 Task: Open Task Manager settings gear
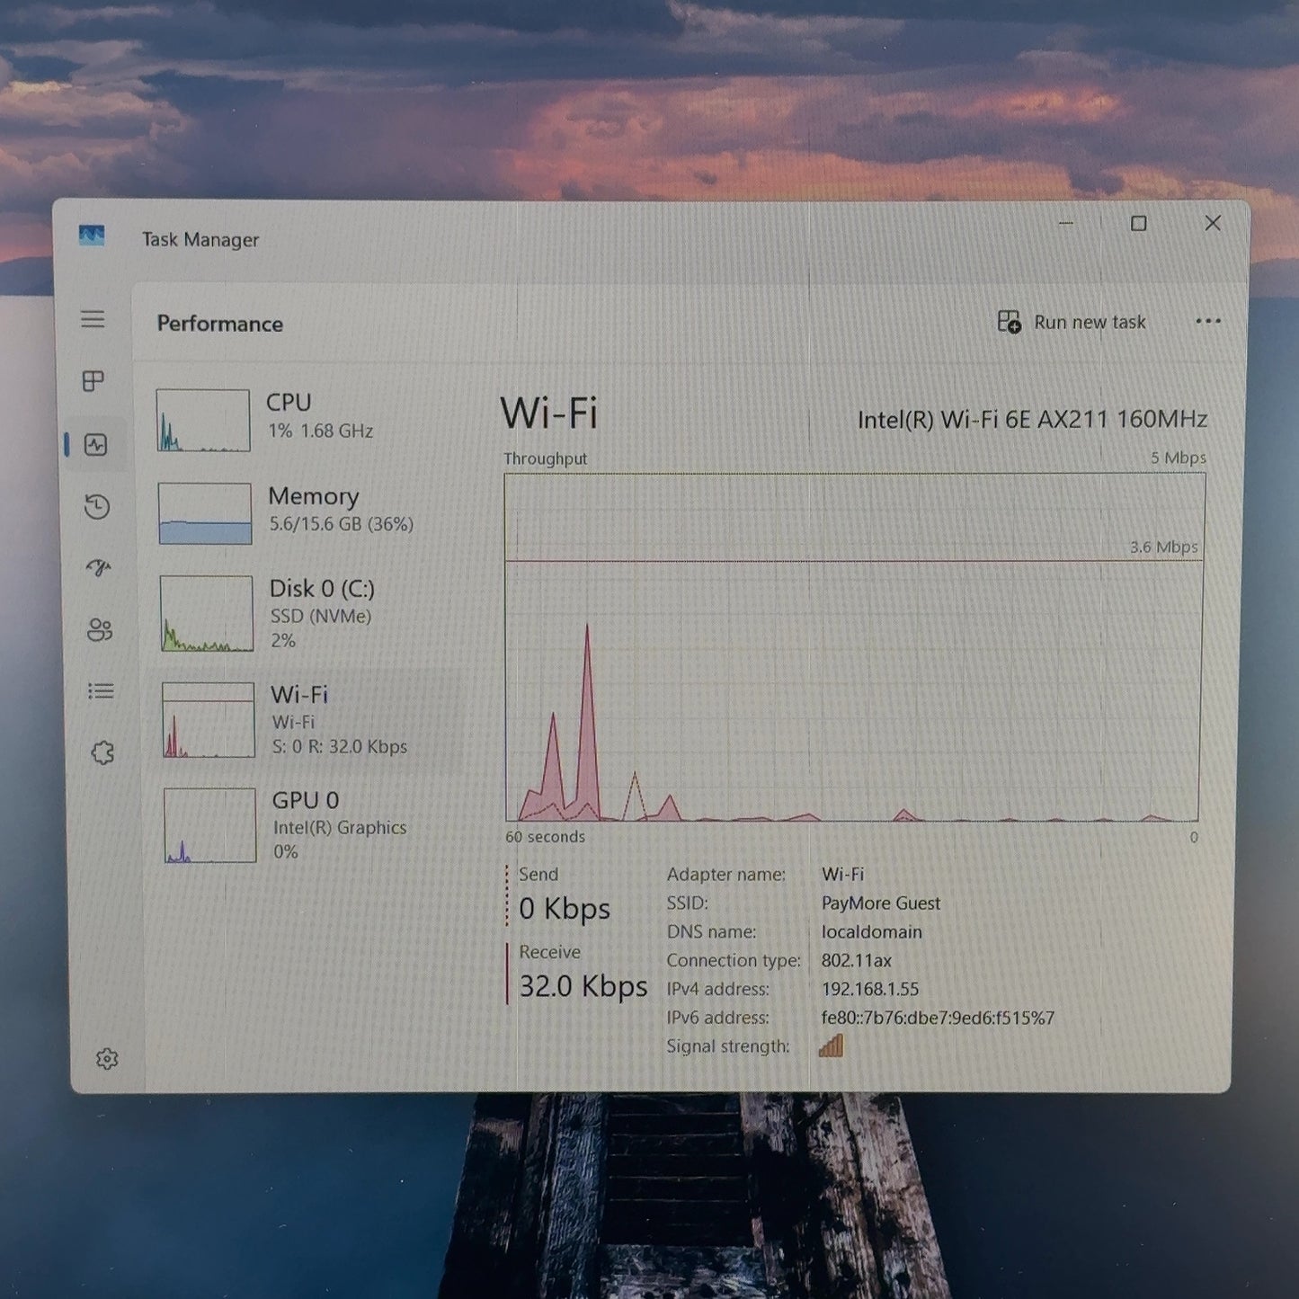click(107, 1059)
